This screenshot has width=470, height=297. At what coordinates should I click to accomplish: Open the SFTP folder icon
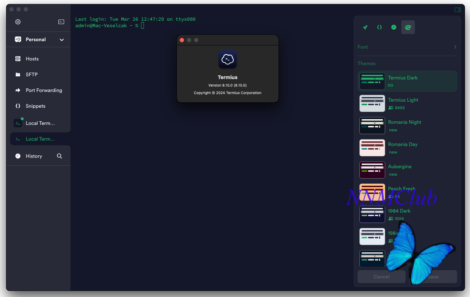18,74
